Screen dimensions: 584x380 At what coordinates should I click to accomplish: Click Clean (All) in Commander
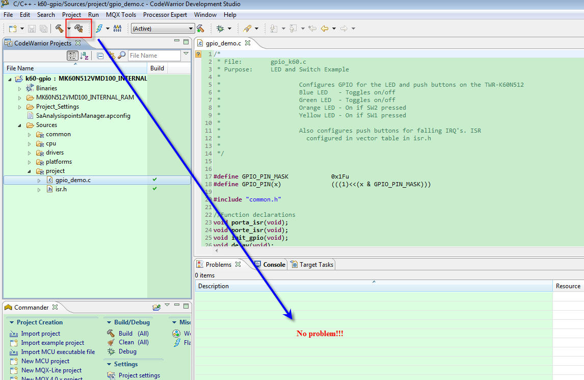tap(134, 342)
